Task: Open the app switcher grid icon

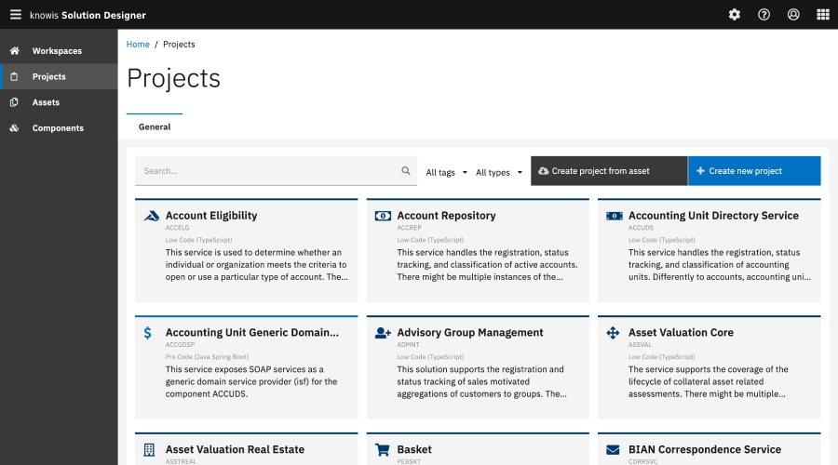Action: click(x=822, y=15)
